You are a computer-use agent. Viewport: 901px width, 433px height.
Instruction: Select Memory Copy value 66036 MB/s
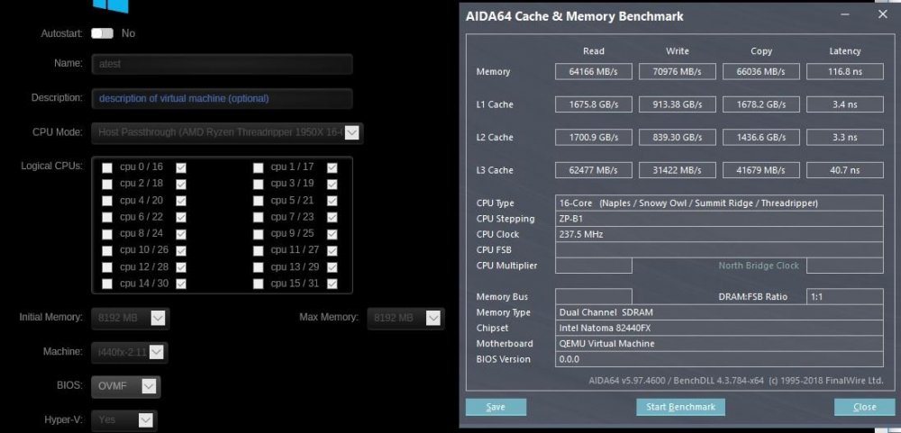pyautogui.click(x=761, y=72)
